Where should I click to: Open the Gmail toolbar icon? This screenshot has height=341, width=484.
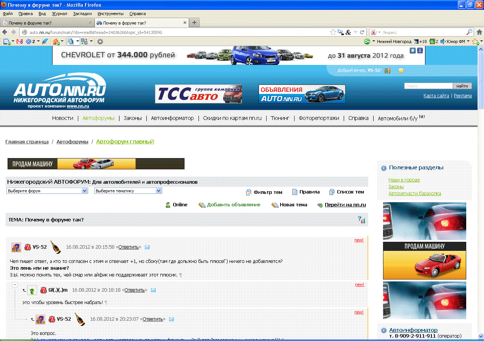(20, 41)
